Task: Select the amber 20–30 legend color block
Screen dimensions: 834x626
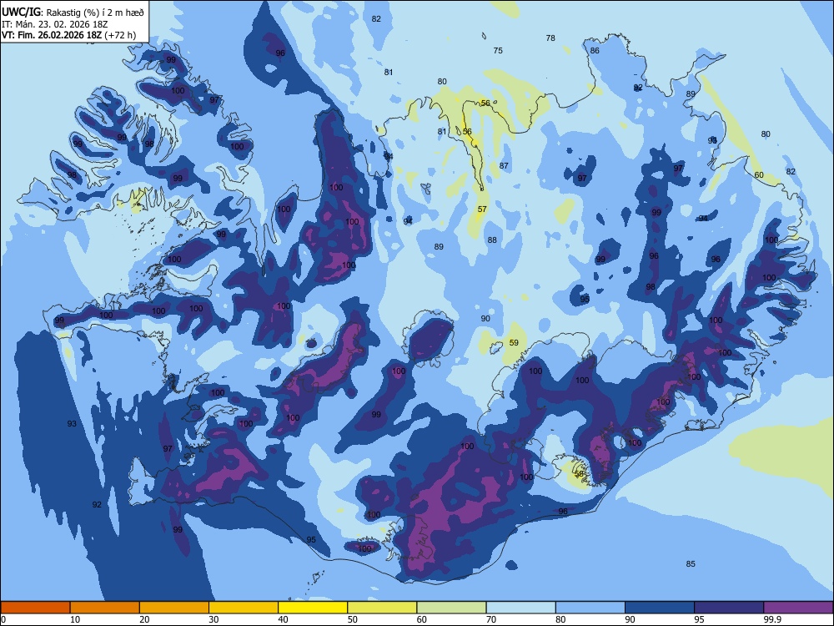Action: point(174,608)
